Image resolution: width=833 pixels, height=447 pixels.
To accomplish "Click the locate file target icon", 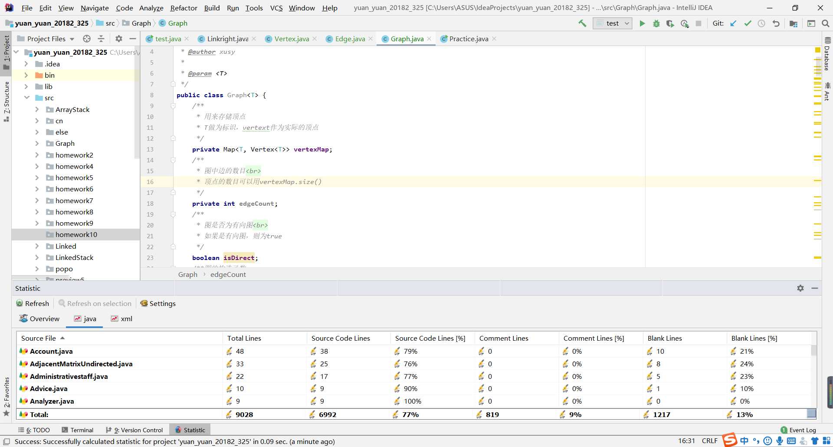I will [x=87, y=39].
